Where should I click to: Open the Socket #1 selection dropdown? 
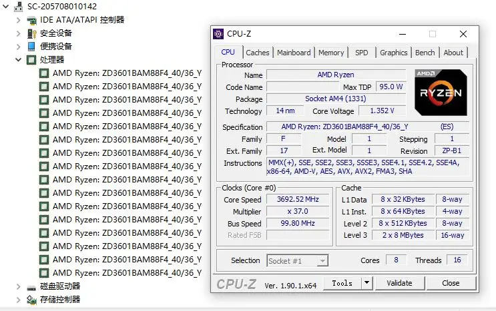pyautogui.click(x=322, y=261)
